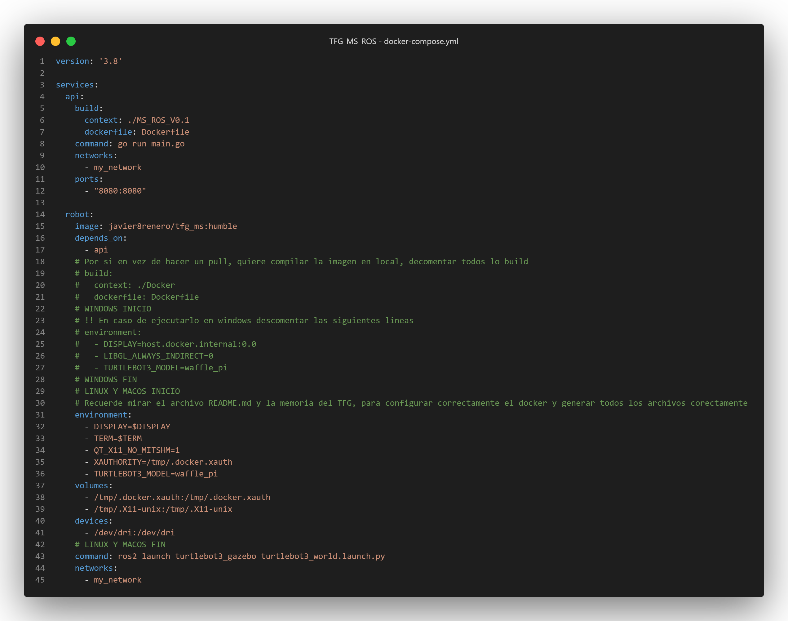Click the volumes key on line 37

[x=91, y=485]
